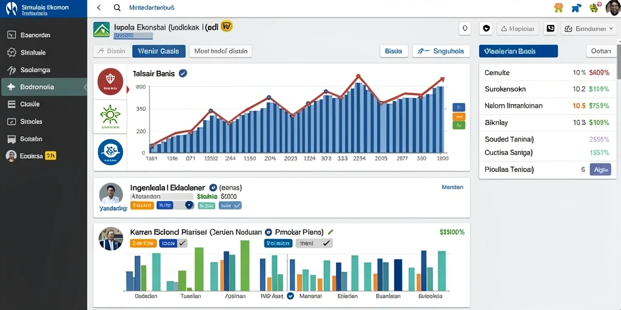Toggle the Inenl checkmark chip

[314, 243]
